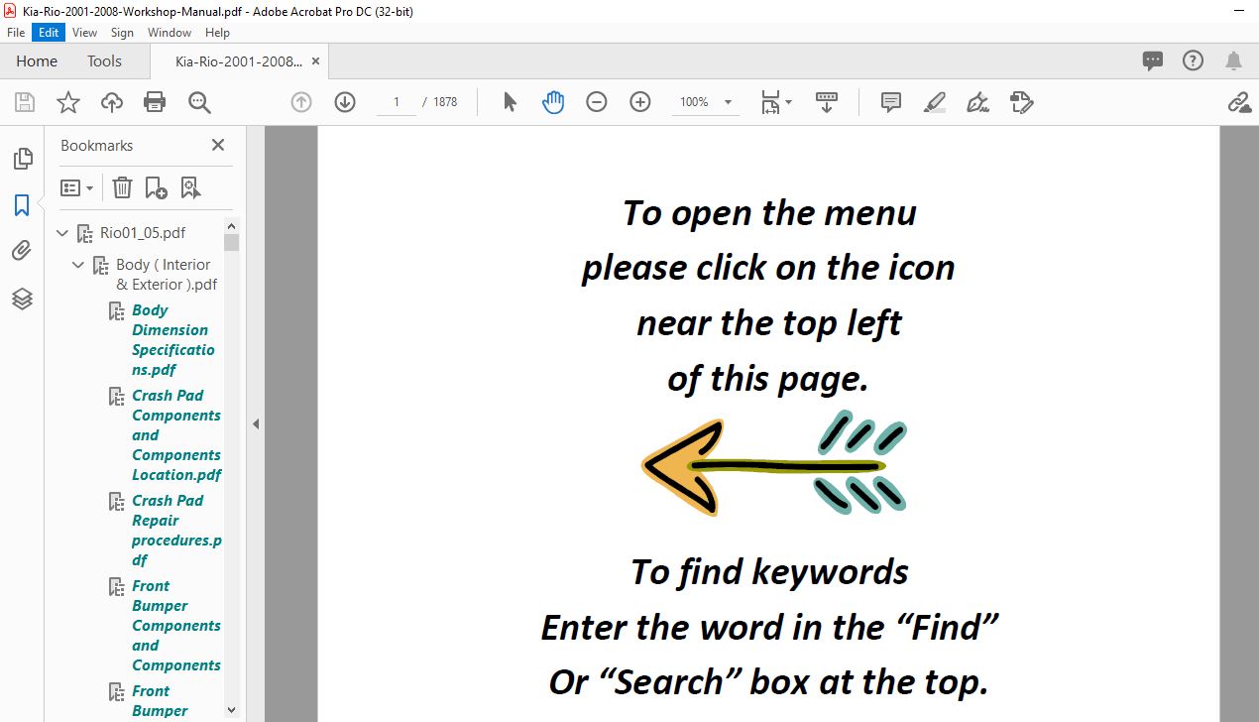Delete selected bookmark trash icon
This screenshot has width=1259, height=722.
tap(122, 187)
